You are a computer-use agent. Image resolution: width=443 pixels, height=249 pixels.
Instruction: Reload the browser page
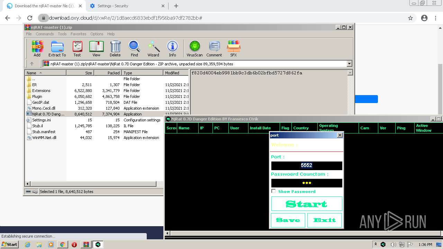coord(30,18)
